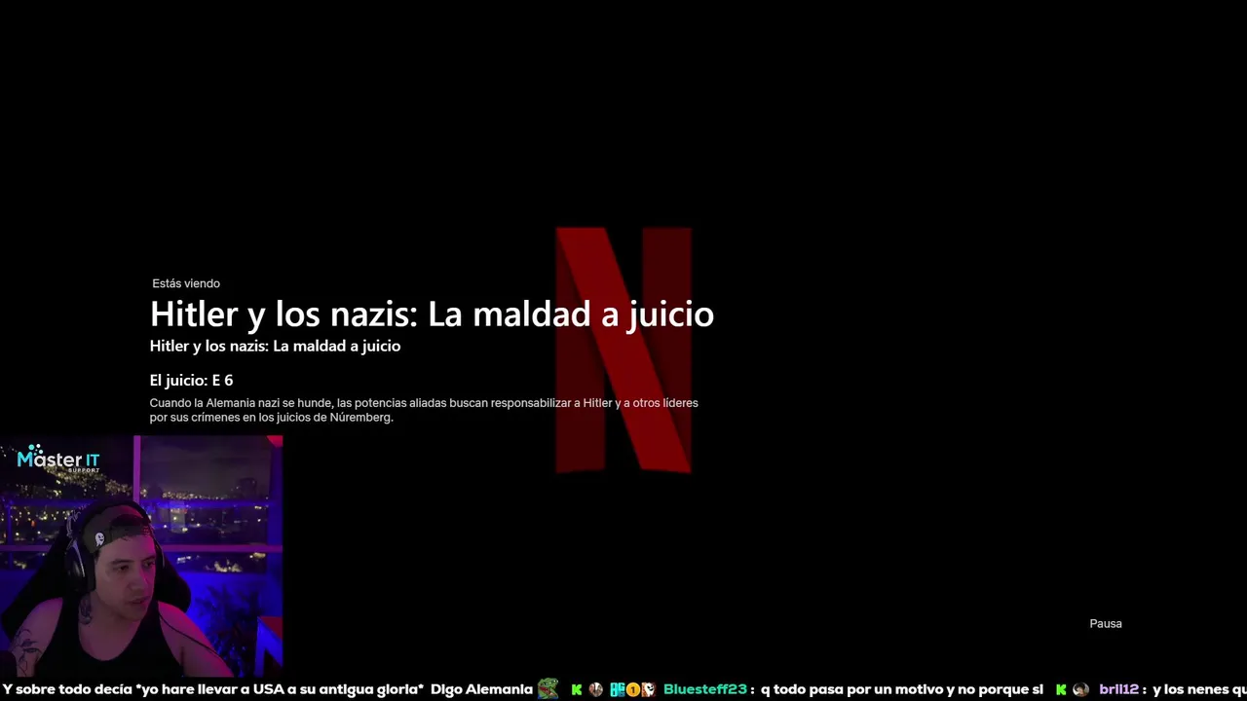
Task: Click the Pausa label
Action: pyautogui.click(x=1106, y=623)
